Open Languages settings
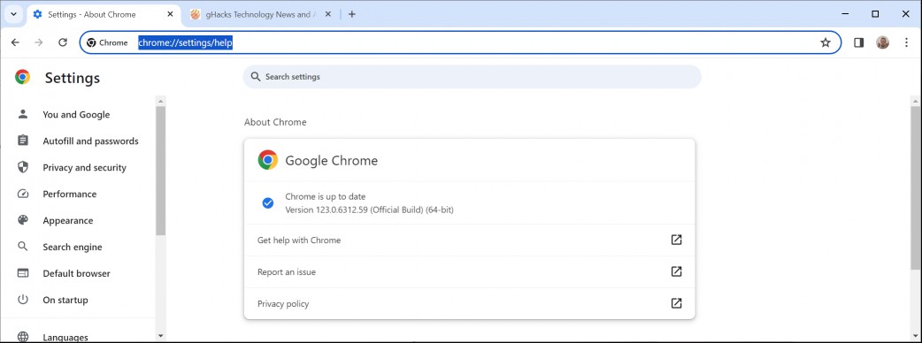Screen dimensions: 922x343 (65, 337)
